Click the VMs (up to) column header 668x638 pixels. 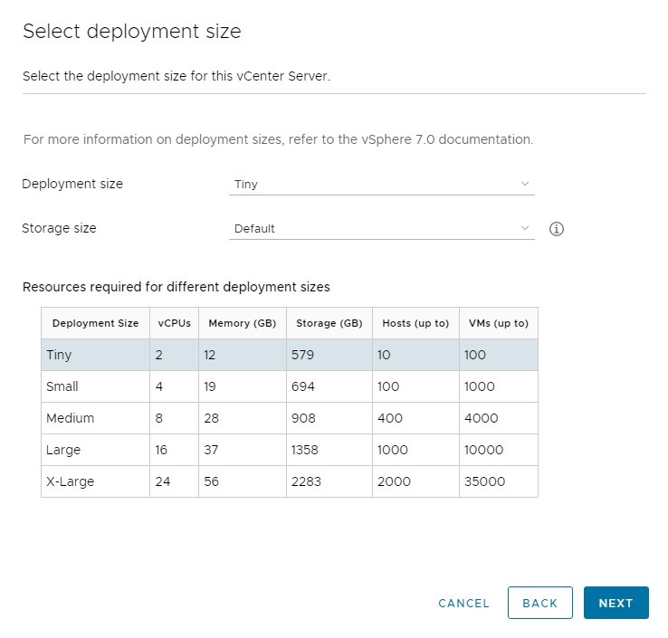pos(498,323)
